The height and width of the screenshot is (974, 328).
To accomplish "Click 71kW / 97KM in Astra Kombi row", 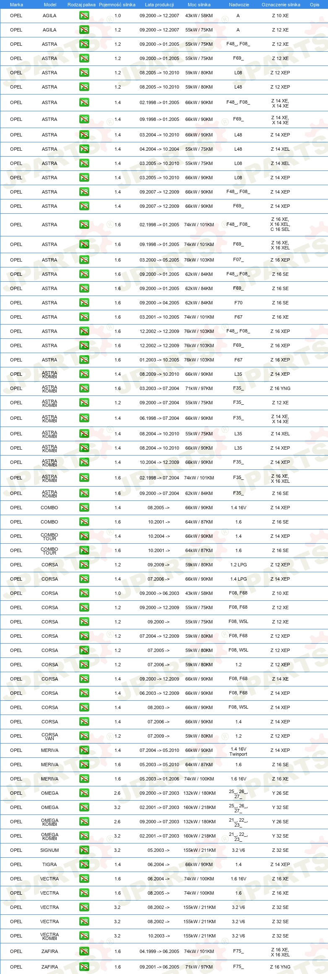I will tap(199, 388).
